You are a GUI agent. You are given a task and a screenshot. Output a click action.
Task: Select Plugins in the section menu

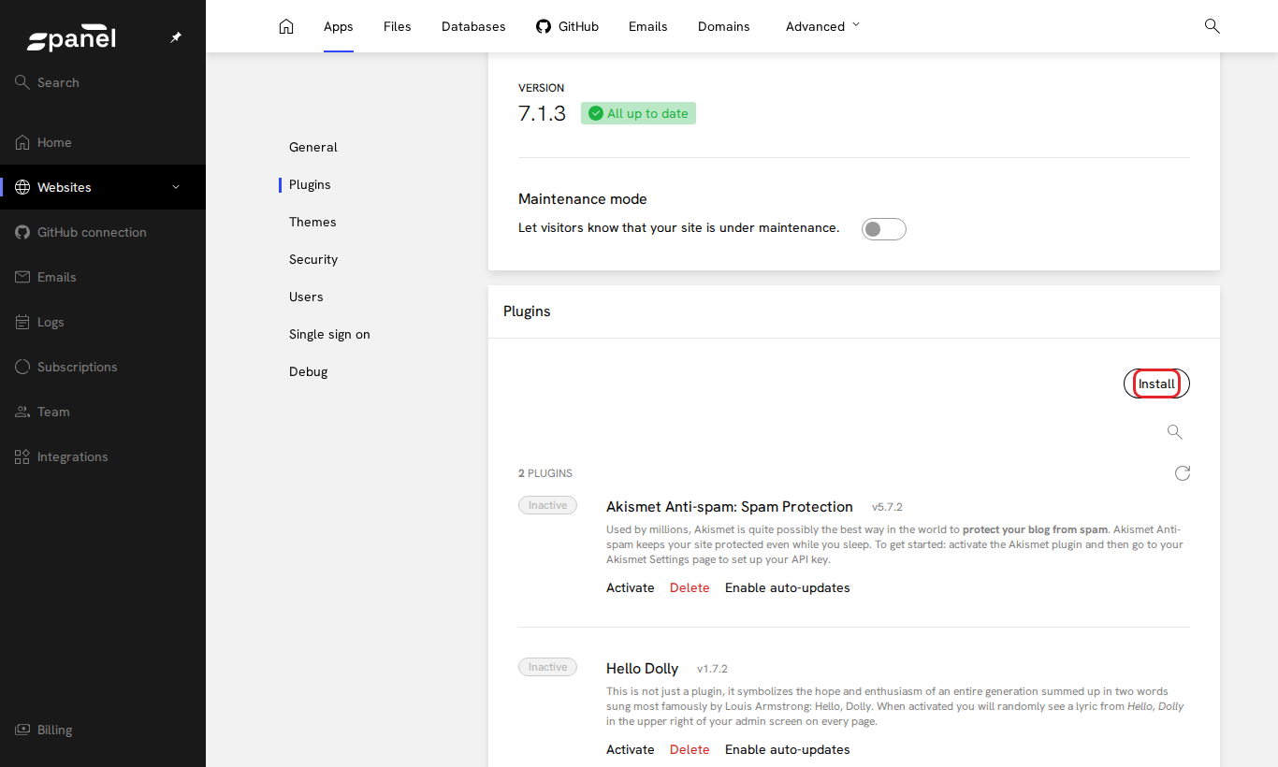point(310,184)
